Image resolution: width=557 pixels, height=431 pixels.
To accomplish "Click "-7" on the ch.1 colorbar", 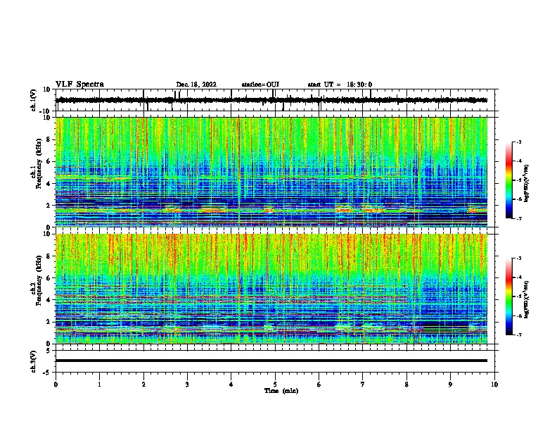I will (x=519, y=218).
